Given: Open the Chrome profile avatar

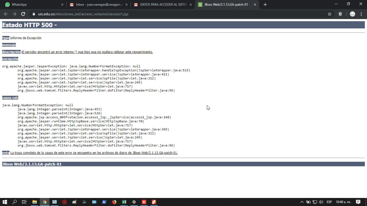Looking at the screenshot, I should pyautogui.click(x=352, y=14).
